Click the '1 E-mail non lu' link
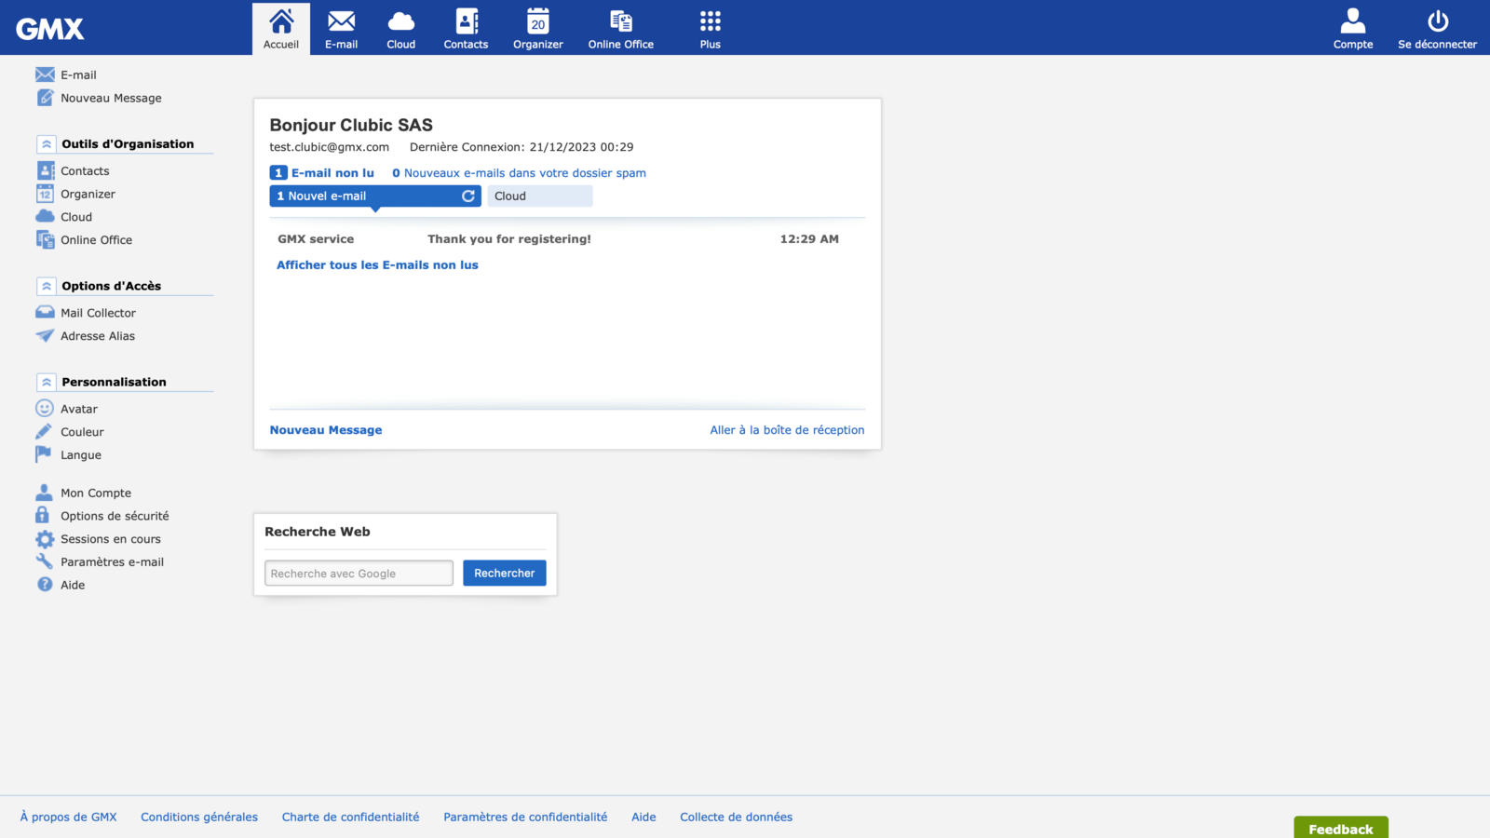1490x838 pixels. (x=322, y=173)
